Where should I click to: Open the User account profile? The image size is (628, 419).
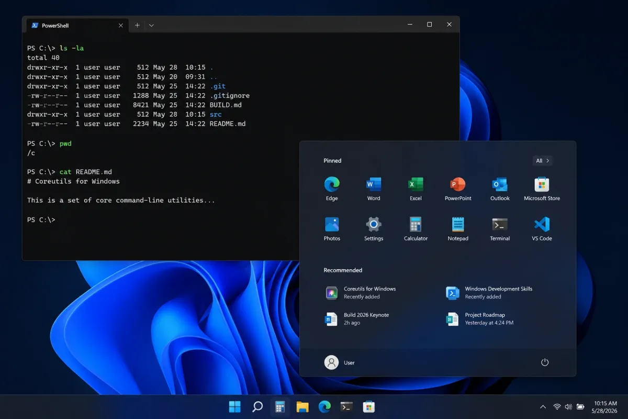coord(340,362)
